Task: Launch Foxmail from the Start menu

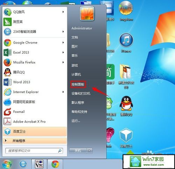Action: point(34,112)
